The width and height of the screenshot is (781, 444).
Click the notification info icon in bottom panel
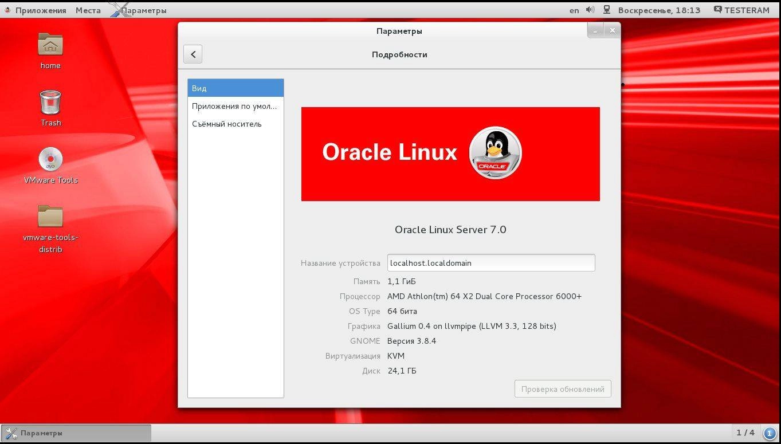click(770, 433)
